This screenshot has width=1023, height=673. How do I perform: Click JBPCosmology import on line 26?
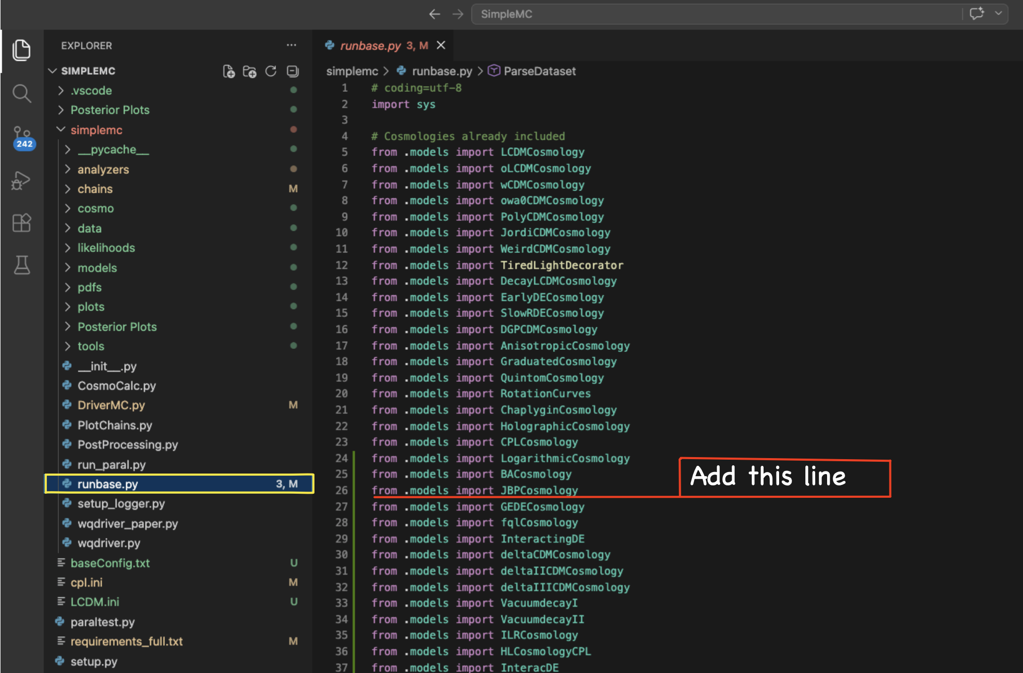pos(539,490)
